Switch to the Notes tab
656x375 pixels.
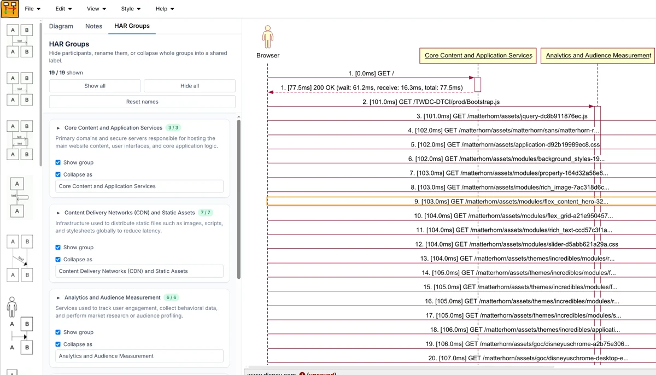[x=93, y=26]
